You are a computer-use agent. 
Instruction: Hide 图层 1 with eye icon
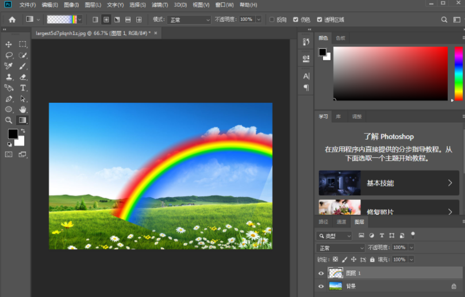(321, 273)
